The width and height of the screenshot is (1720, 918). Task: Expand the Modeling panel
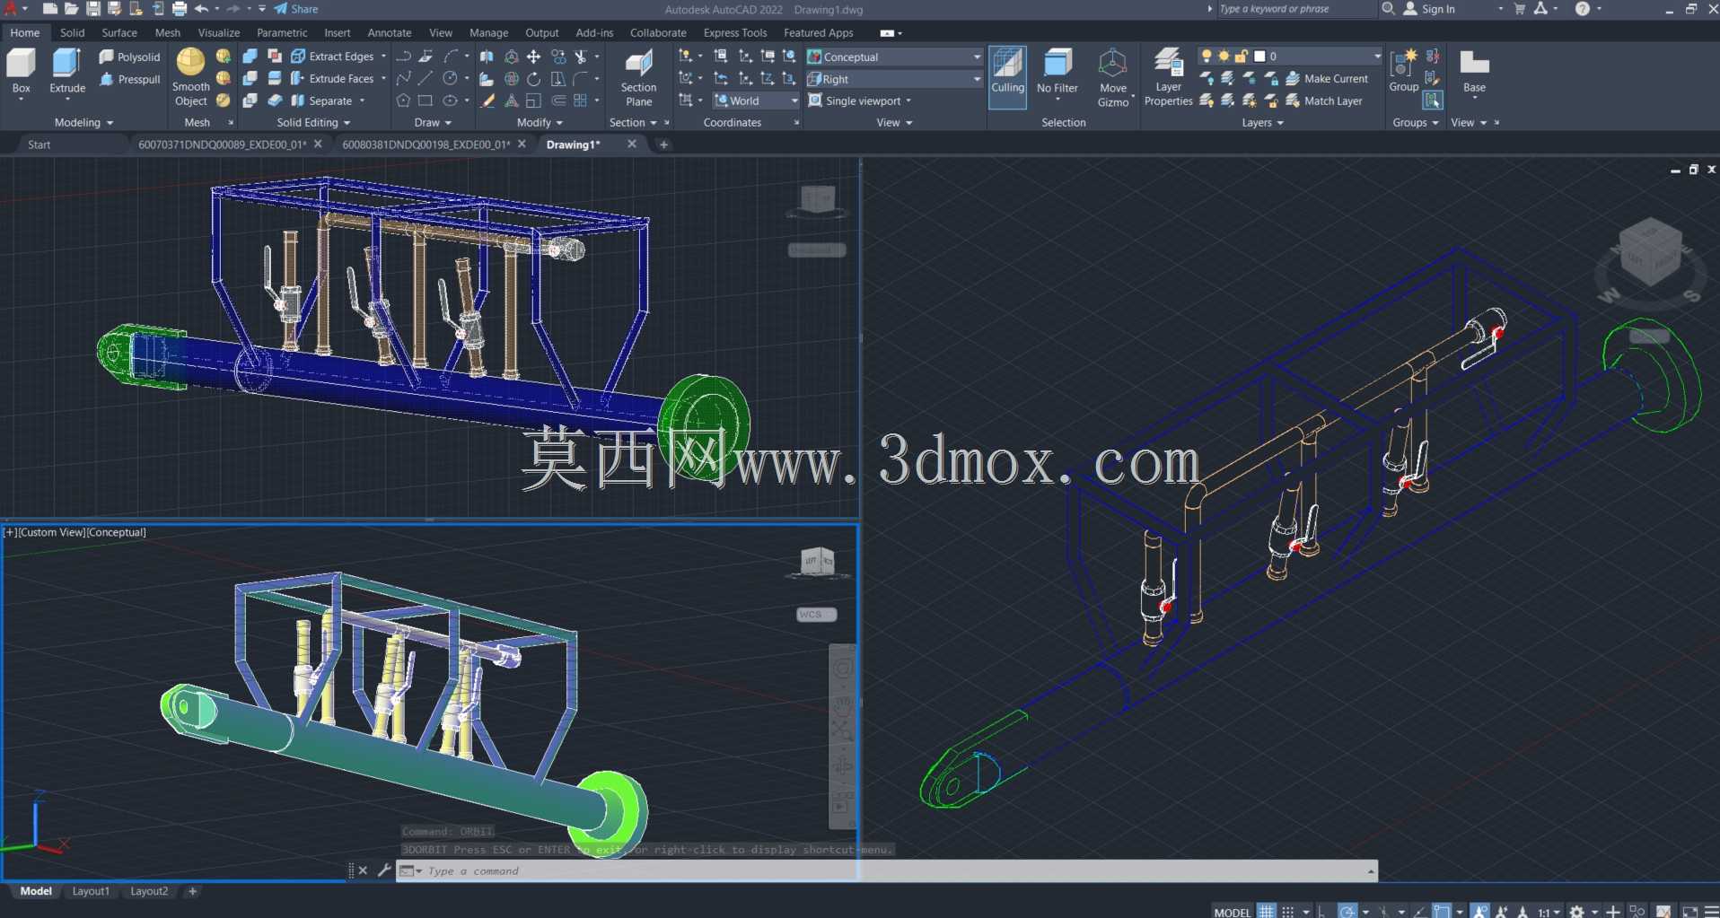click(83, 122)
